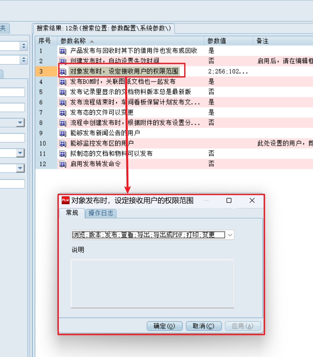The width and height of the screenshot is (313, 357).
Task: Sort by the 参数名称 column header
Action: tap(131, 41)
